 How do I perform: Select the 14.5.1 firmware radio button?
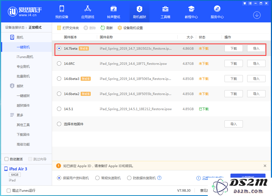[59, 109]
